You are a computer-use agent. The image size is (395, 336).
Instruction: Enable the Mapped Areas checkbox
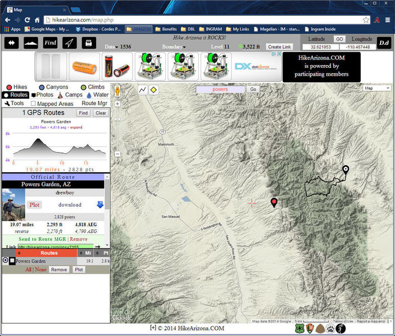[x=33, y=104]
